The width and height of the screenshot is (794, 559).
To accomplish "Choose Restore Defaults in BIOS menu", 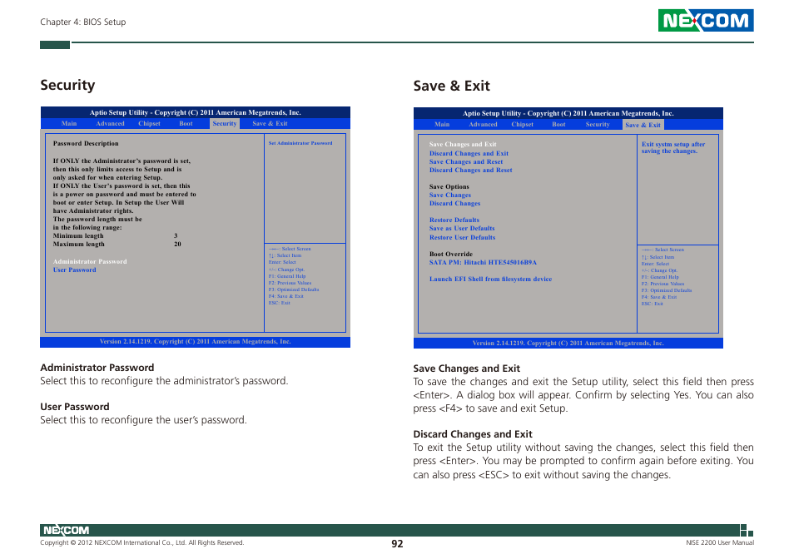I will coord(454,220).
